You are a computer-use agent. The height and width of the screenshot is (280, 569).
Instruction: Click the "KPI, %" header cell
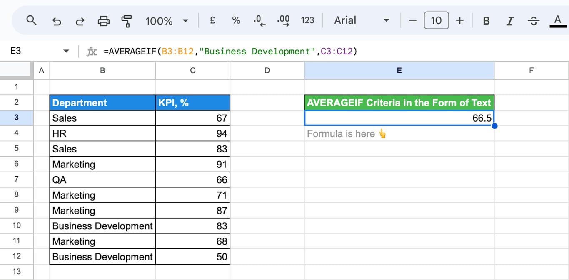pyautogui.click(x=193, y=103)
